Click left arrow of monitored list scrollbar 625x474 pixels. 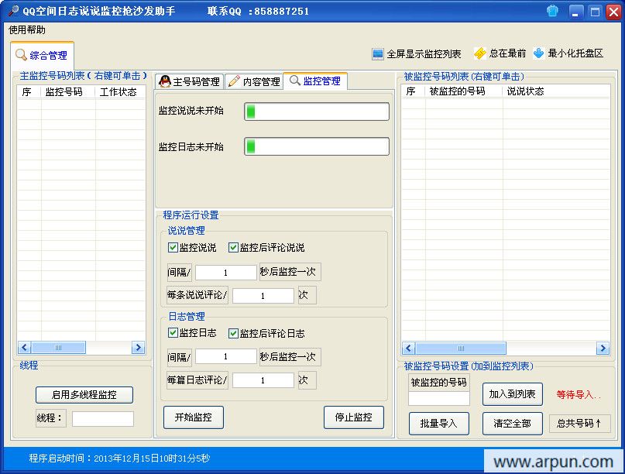(x=409, y=349)
